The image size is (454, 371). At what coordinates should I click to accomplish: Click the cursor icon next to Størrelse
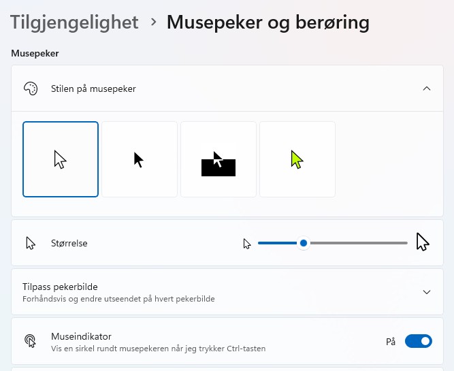pos(31,243)
